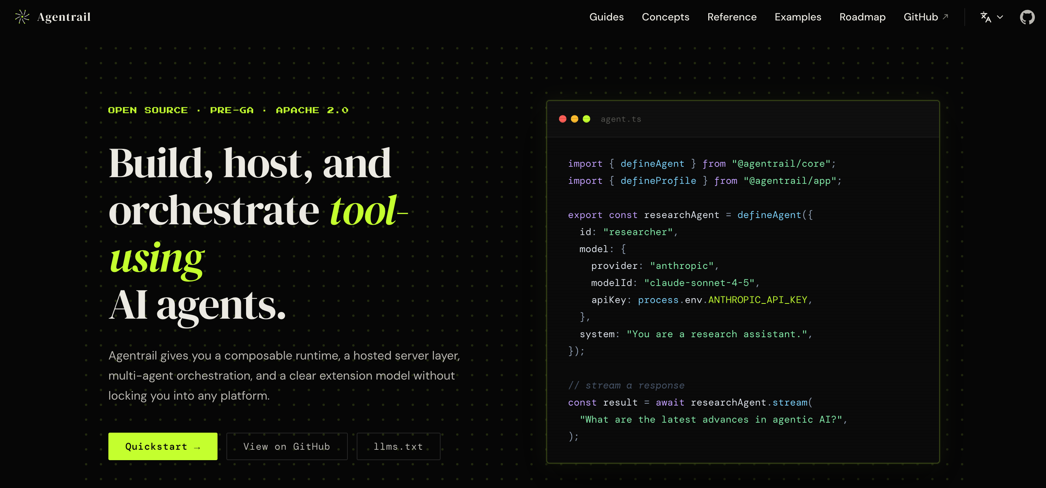Click the green window dot in code panel

tap(586, 119)
